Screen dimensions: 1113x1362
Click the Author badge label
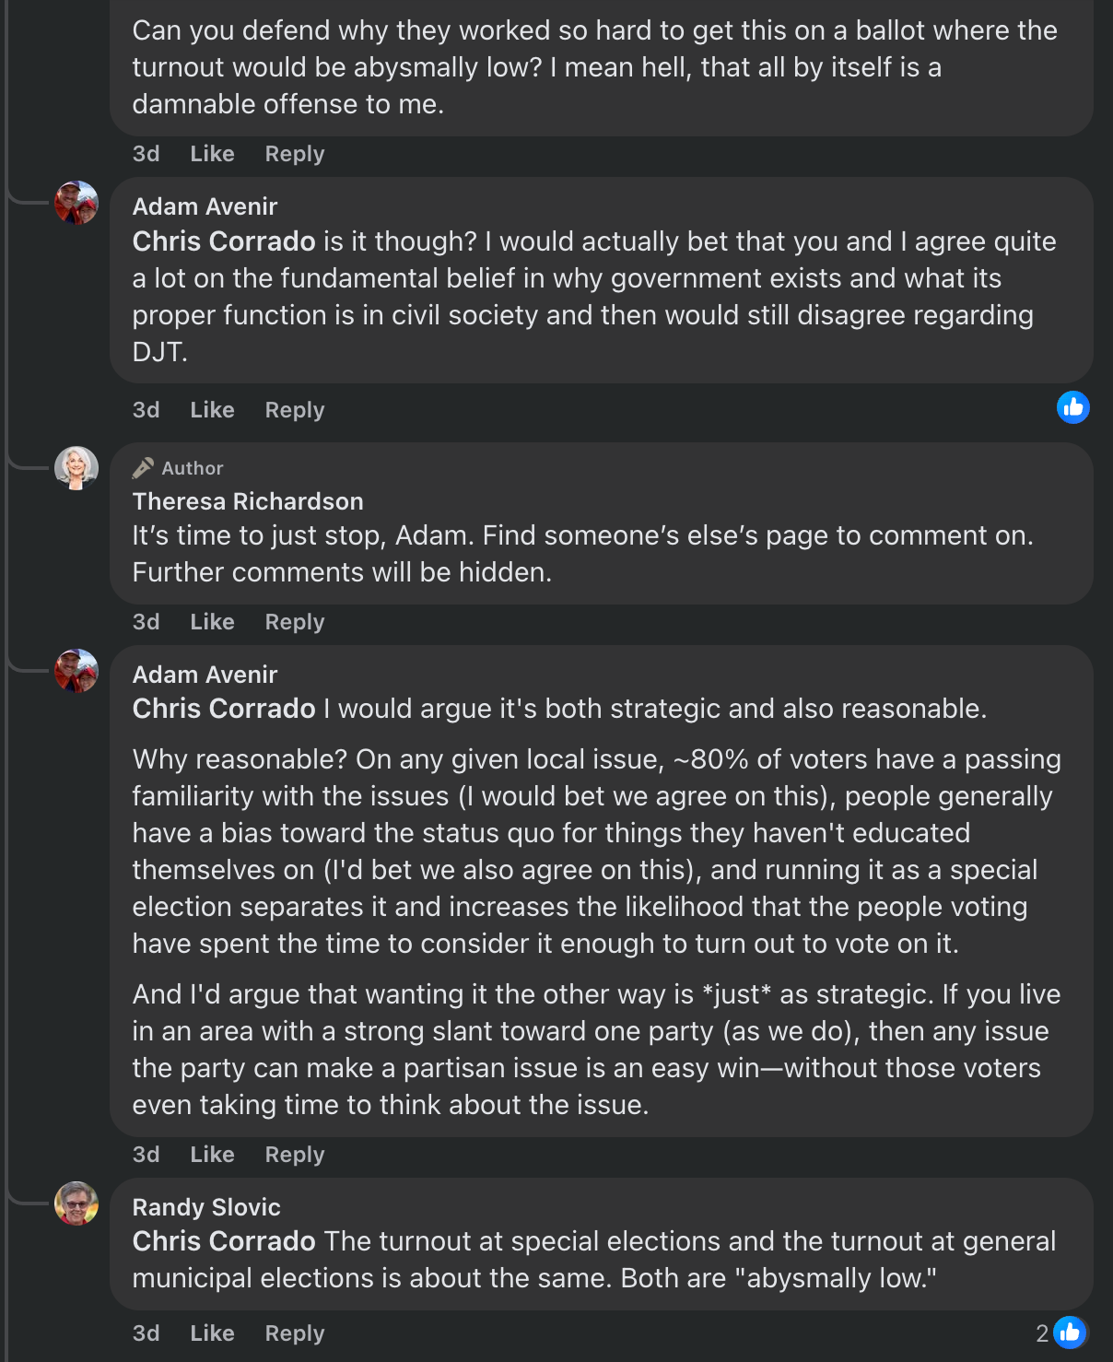point(191,468)
